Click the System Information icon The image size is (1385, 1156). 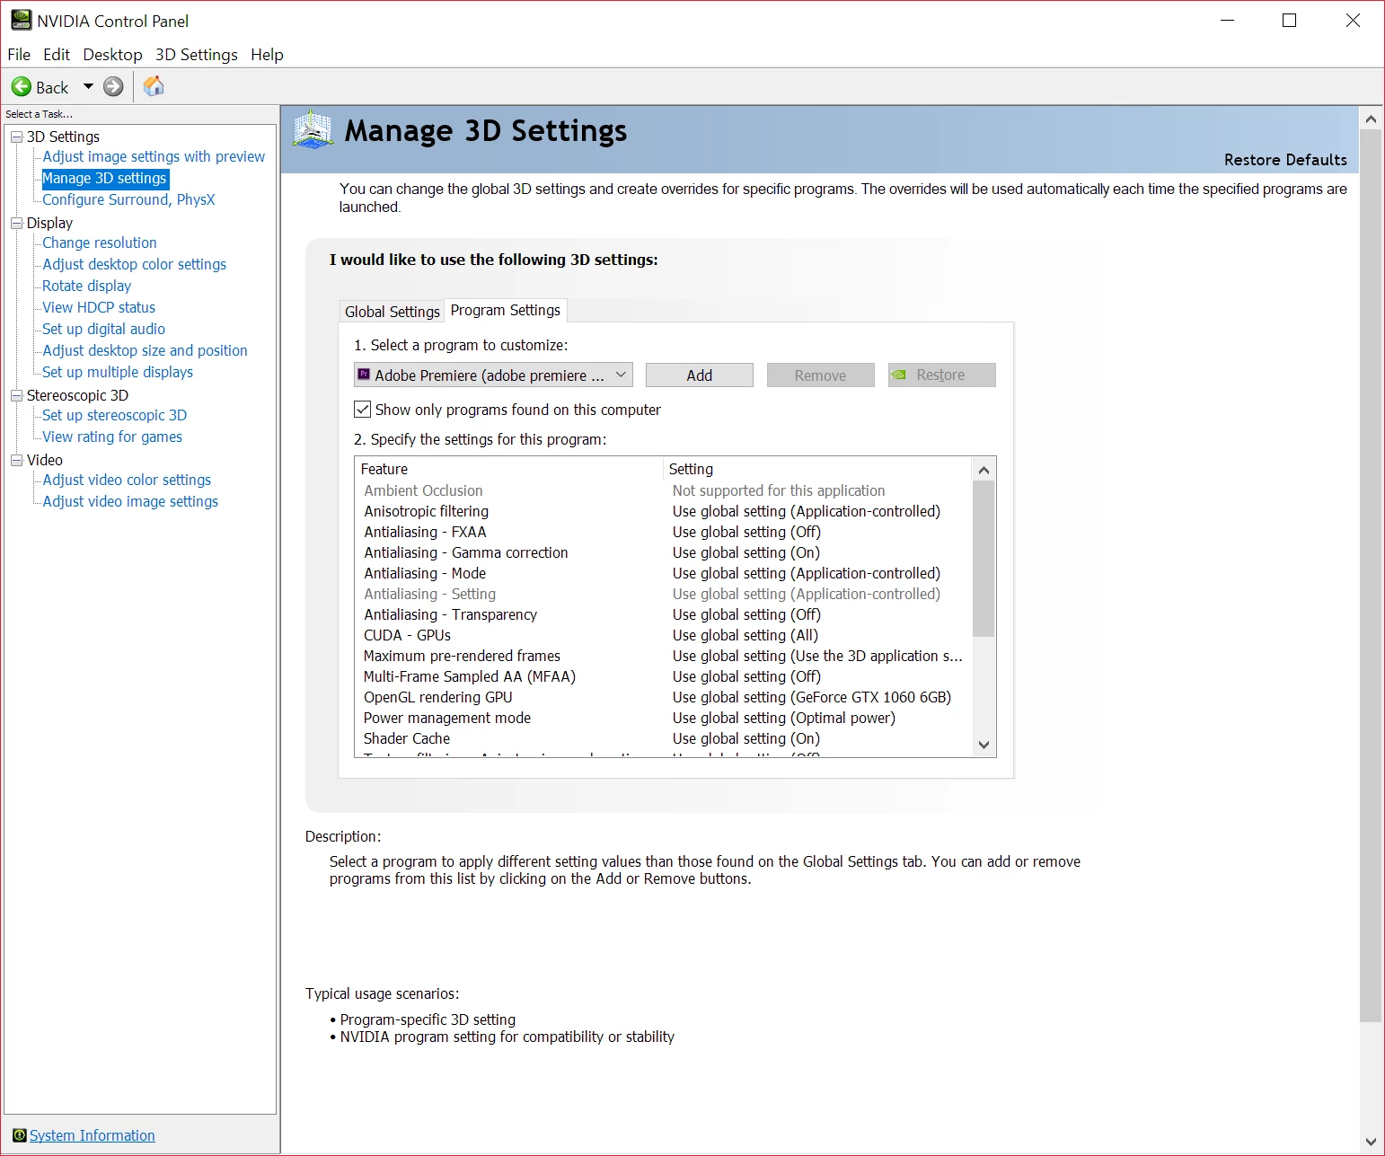[x=20, y=1135]
